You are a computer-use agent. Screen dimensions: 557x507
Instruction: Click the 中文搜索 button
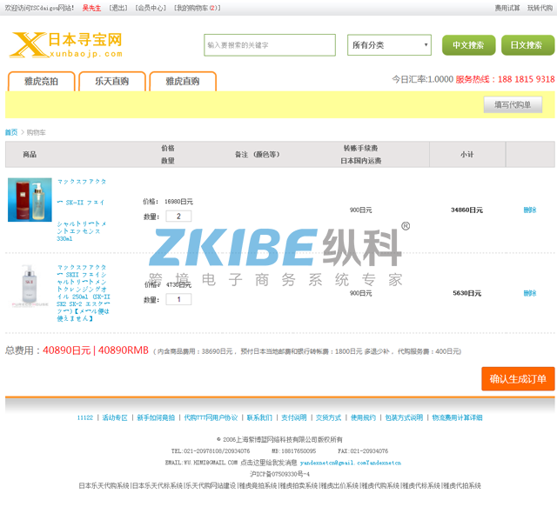(468, 45)
